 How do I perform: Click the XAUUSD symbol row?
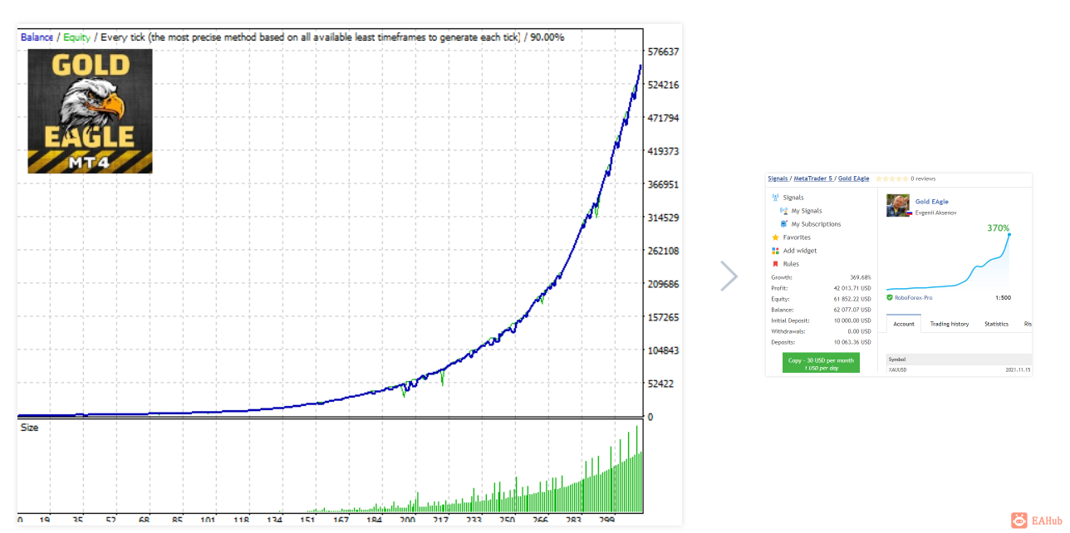click(960, 369)
